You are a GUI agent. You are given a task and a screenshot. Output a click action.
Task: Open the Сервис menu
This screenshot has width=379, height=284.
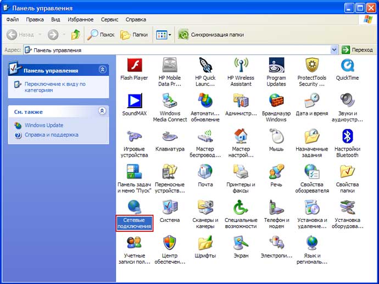click(x=109, y=20)
